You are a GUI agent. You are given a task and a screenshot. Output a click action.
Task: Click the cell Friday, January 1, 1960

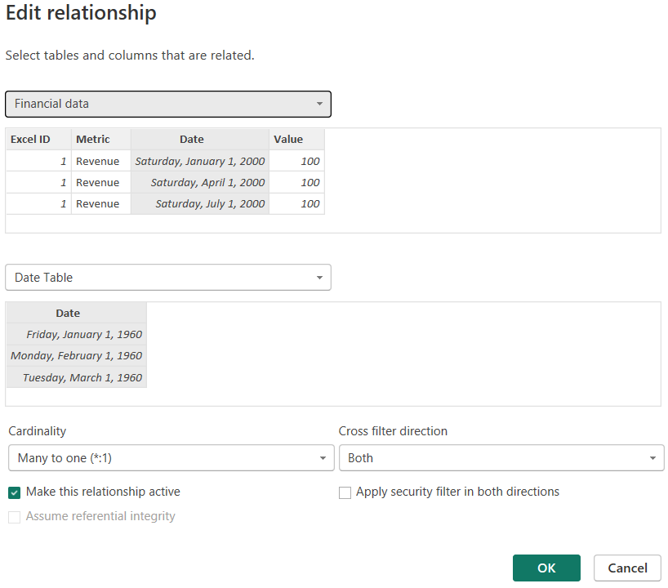pos(77,335)
